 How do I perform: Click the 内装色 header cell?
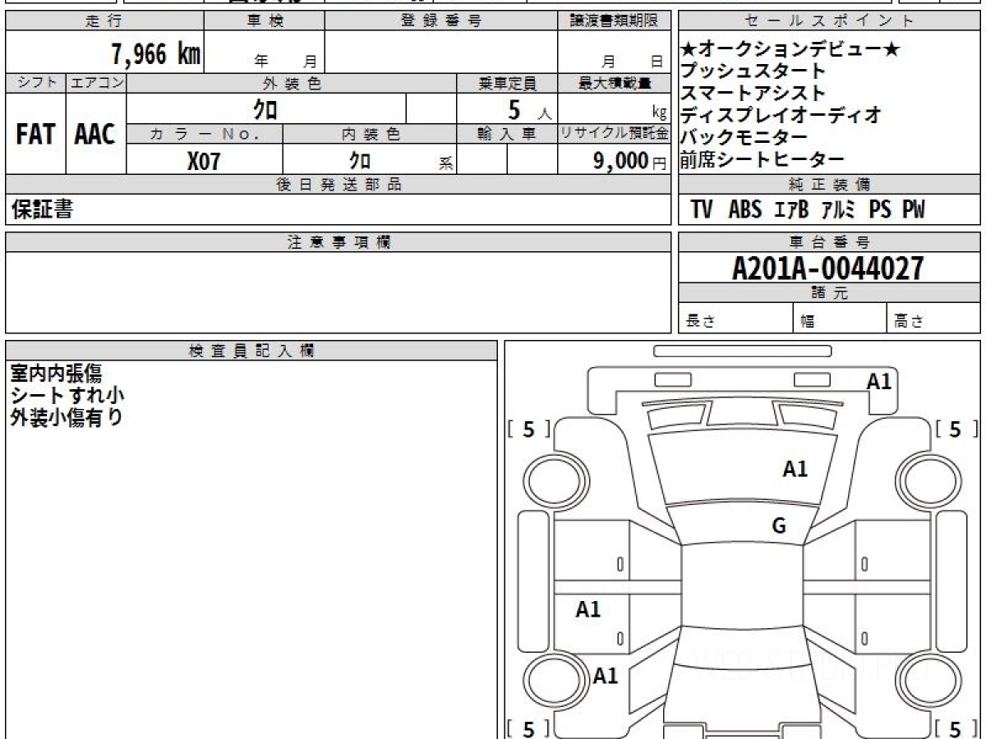(x=370, y=135)
